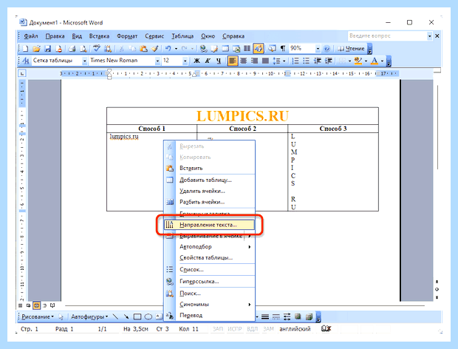Choose 'Разбить ячейки...' context item
This screenshot has width=458, height=349.
coord(209,202)
